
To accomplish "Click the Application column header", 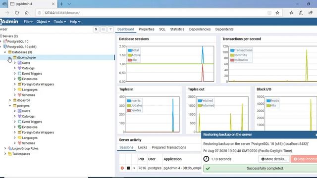I will 172,159.
